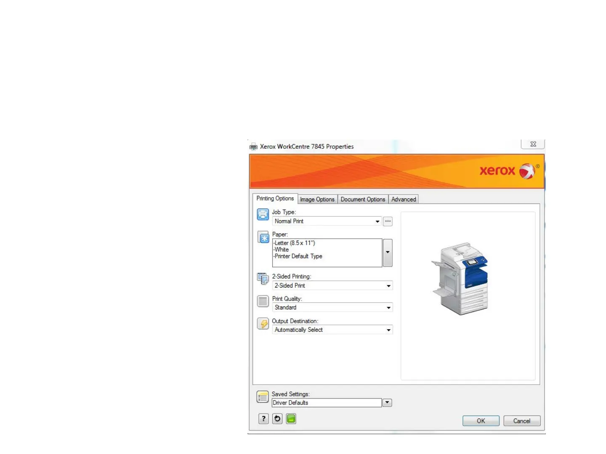
Task: Click the 'Output Destination:' label
Action: pyautogui.click(x=295, y=321)
